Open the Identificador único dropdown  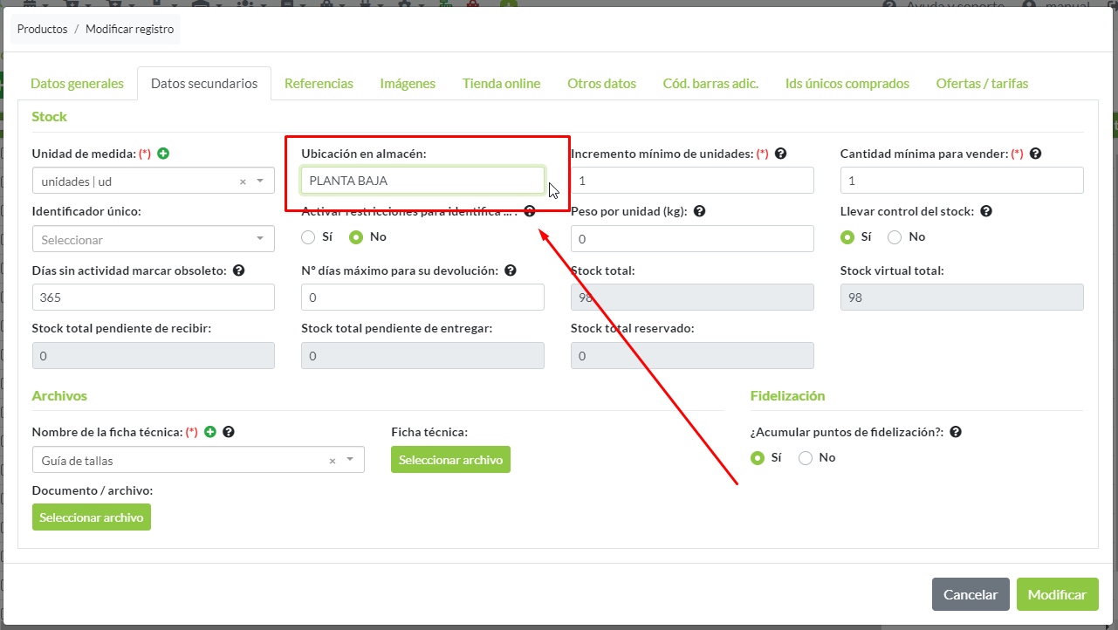260,239
